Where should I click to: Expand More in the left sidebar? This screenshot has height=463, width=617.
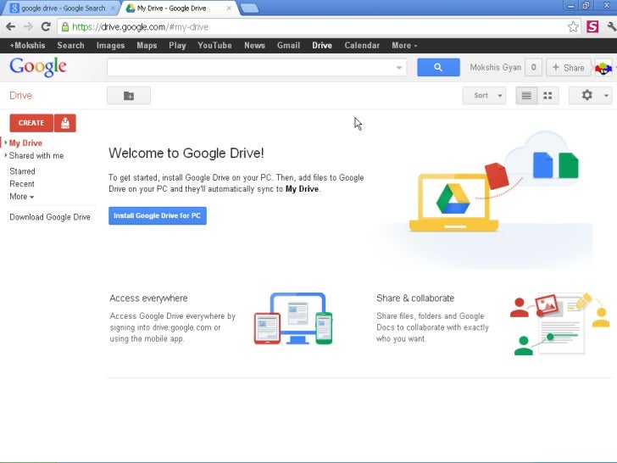[22, 197]
